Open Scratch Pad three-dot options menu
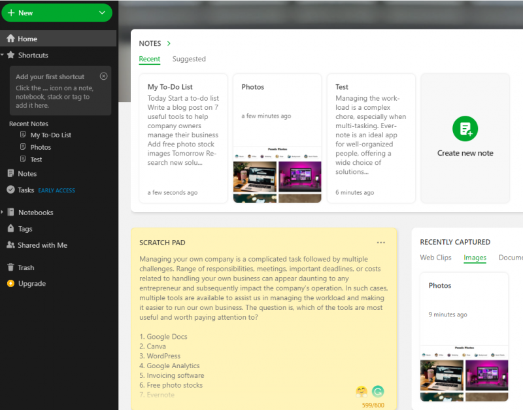 point(380,243)
